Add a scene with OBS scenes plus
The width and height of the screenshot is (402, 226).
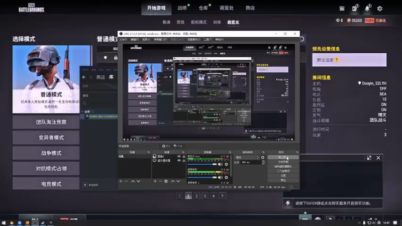121,181
